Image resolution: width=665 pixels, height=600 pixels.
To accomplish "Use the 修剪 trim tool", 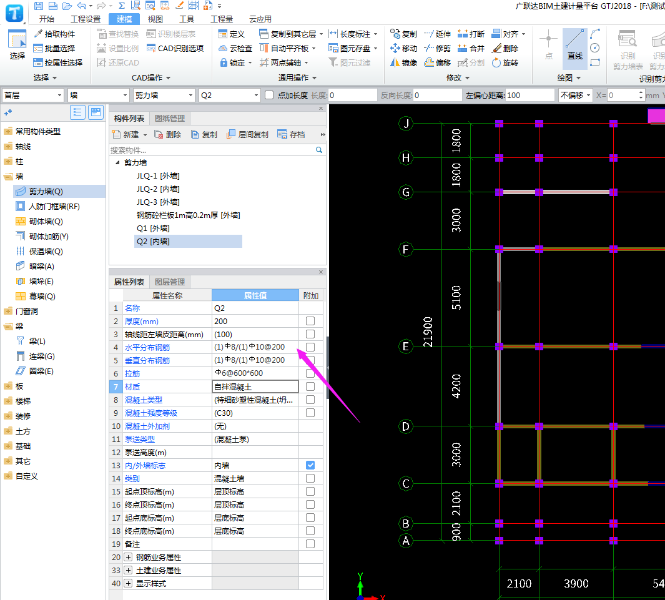I will [x=437, y=48].
